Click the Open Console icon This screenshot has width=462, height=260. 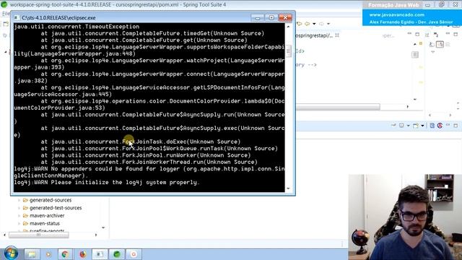coord(416,126)
